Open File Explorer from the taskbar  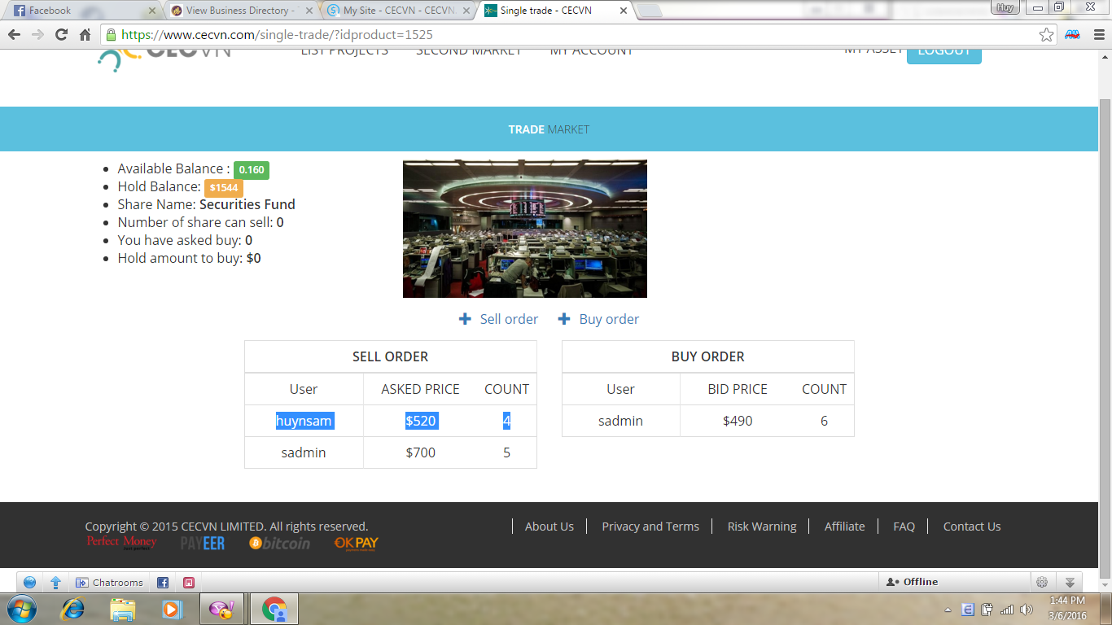[x=123, y=609]
